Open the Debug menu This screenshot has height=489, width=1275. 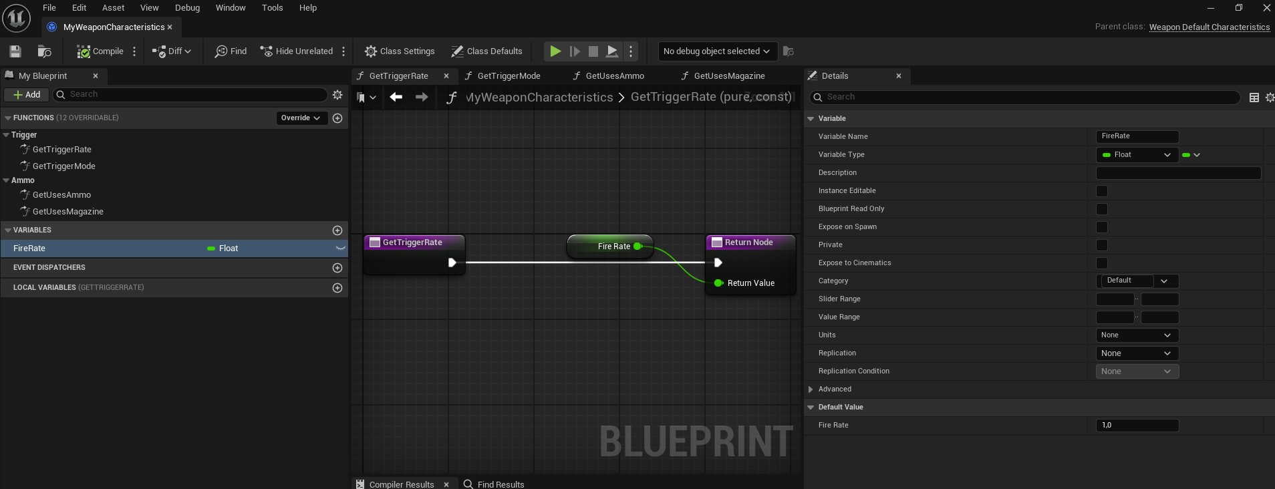click(x=188, y=8)
